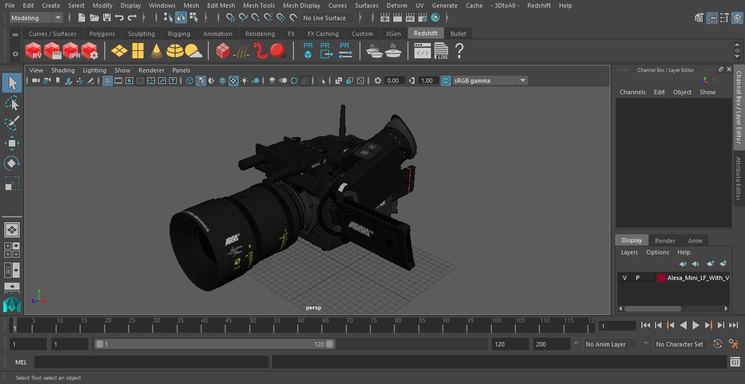Select the Scale tool in toolbox
Image resolution: width=745 pixels, height=384 pixels.
point(12,184)
